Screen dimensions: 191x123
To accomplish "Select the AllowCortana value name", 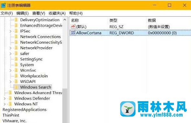I will click(x=89, y=33).
